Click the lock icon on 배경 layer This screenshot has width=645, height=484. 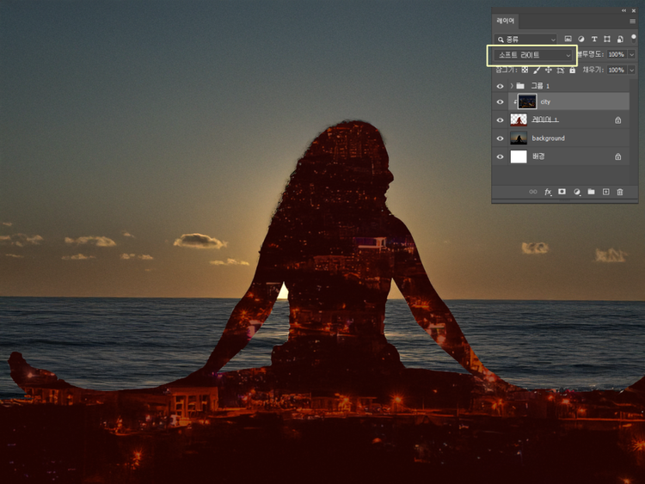pos(617,156)
